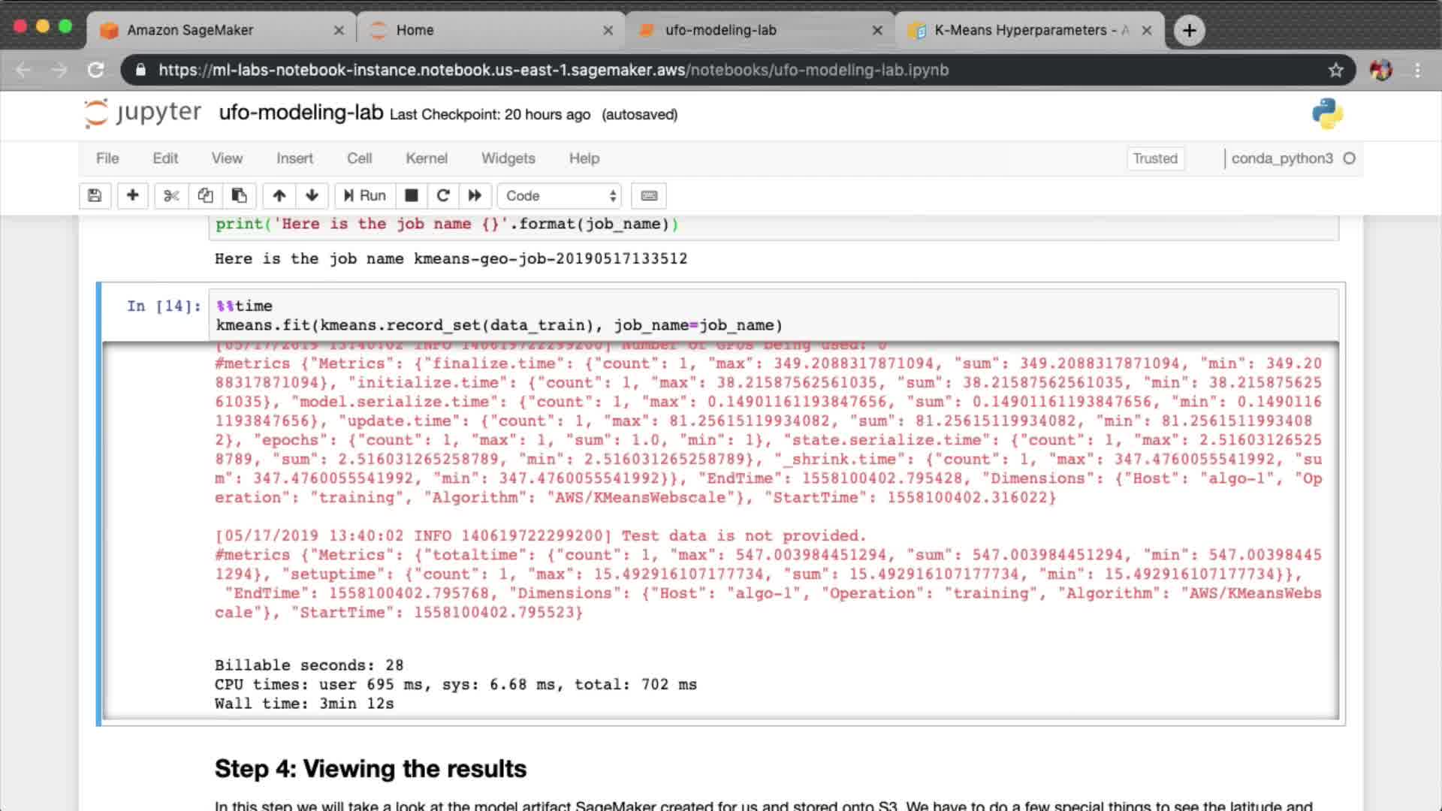The width and height of the screenshot is (1442, 811).
Task: Insert cell below with plus icon
Action: [132, 196]
